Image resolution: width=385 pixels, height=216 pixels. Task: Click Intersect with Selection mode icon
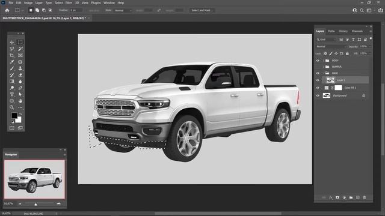pyautogui.click(x=51, y=10)
